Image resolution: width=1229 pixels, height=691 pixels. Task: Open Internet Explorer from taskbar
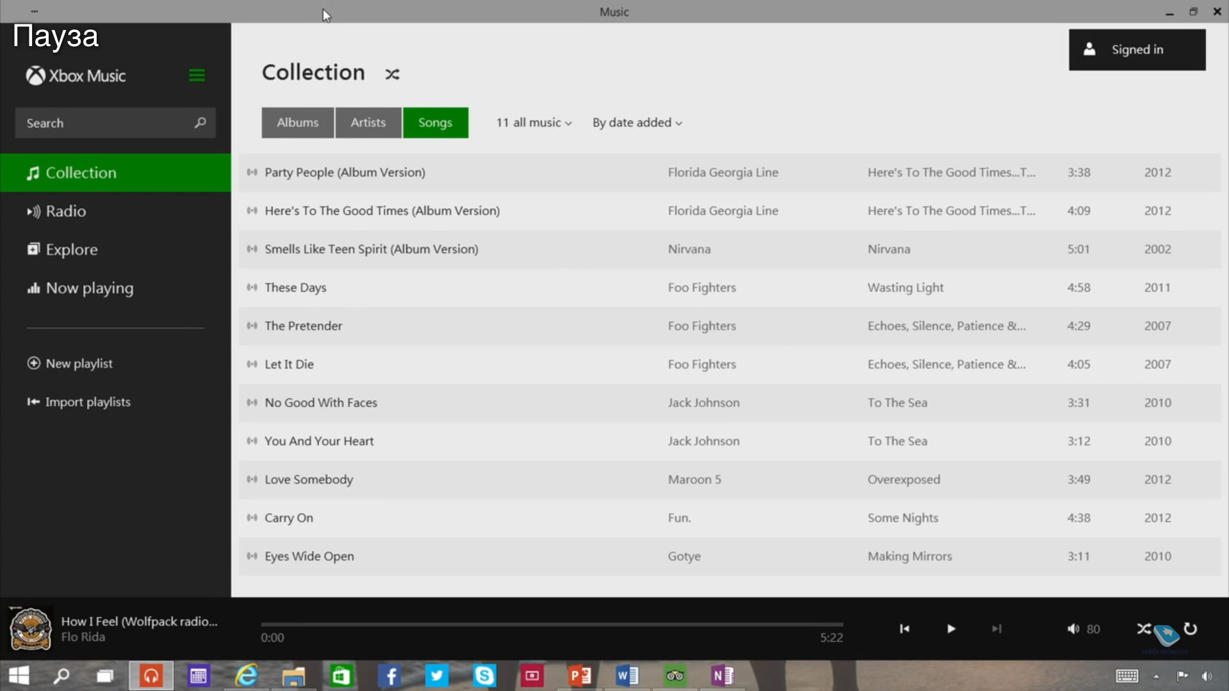(x=246, y=676)
